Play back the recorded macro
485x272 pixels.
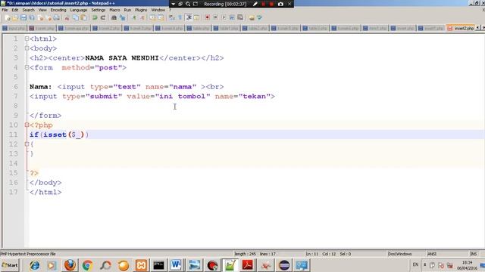tap(224, 17)
